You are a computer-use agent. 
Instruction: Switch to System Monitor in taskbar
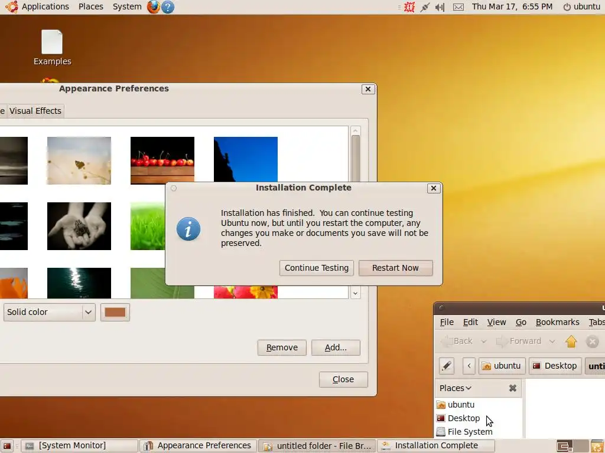tap(79, 446)
